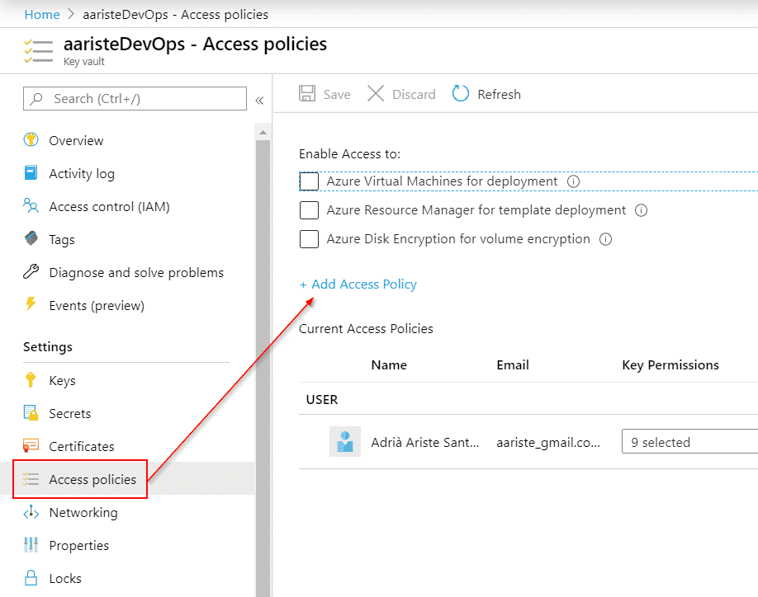Screen dimensions: 758x597
Task: Open Certificates via its sidebar icon
Action: point(31,446)
